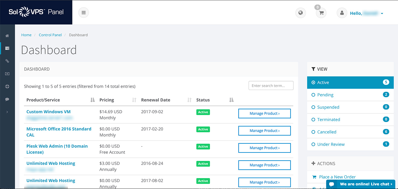Click the Home breadcrumb link
Image resolution: width=398 pixels, height=189 pixels.
(x=26, y=35)
